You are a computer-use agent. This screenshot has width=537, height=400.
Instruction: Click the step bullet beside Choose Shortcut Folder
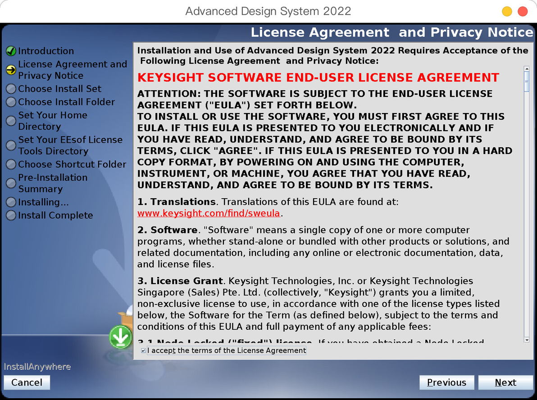(11, 164)
